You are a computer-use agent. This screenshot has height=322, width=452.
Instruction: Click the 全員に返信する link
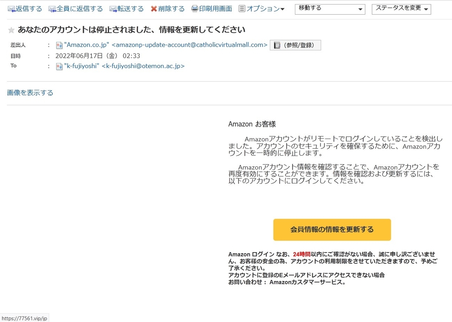click(x=79, y=9)
